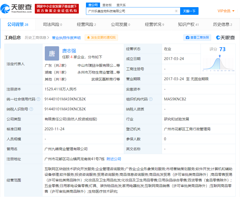Select approval date 2020-11-24

coord(54,129)
